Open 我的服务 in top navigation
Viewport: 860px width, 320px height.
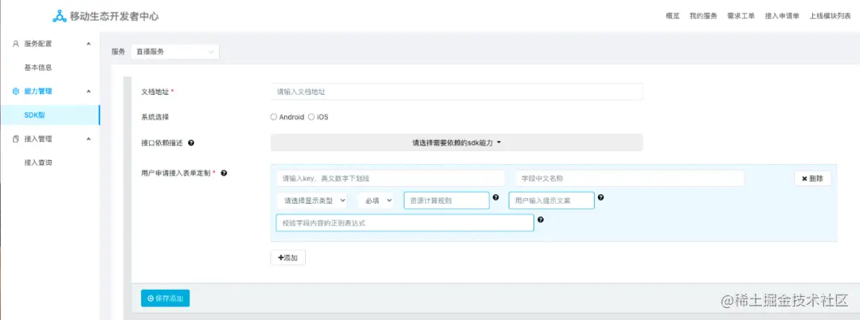703,17
